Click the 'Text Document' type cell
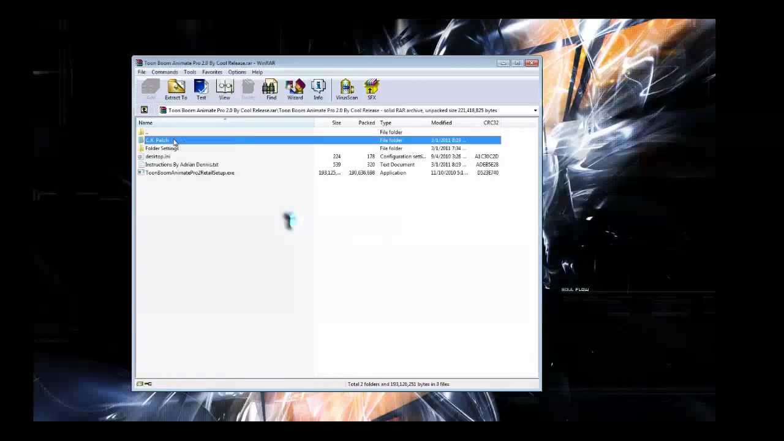This screenshot has width=784, height=441. click(397, 164)
